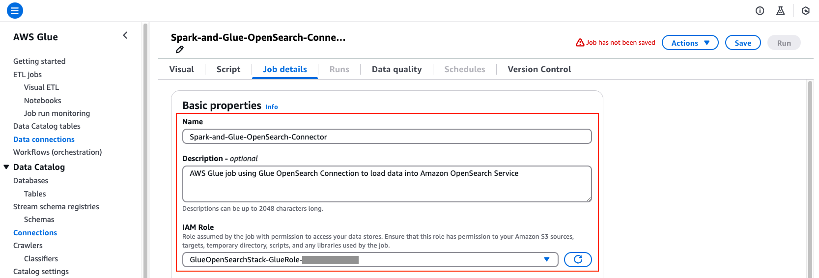This screenshot has height=278, width=819.
Task: Switch to the Script tab
Action: 228,69
